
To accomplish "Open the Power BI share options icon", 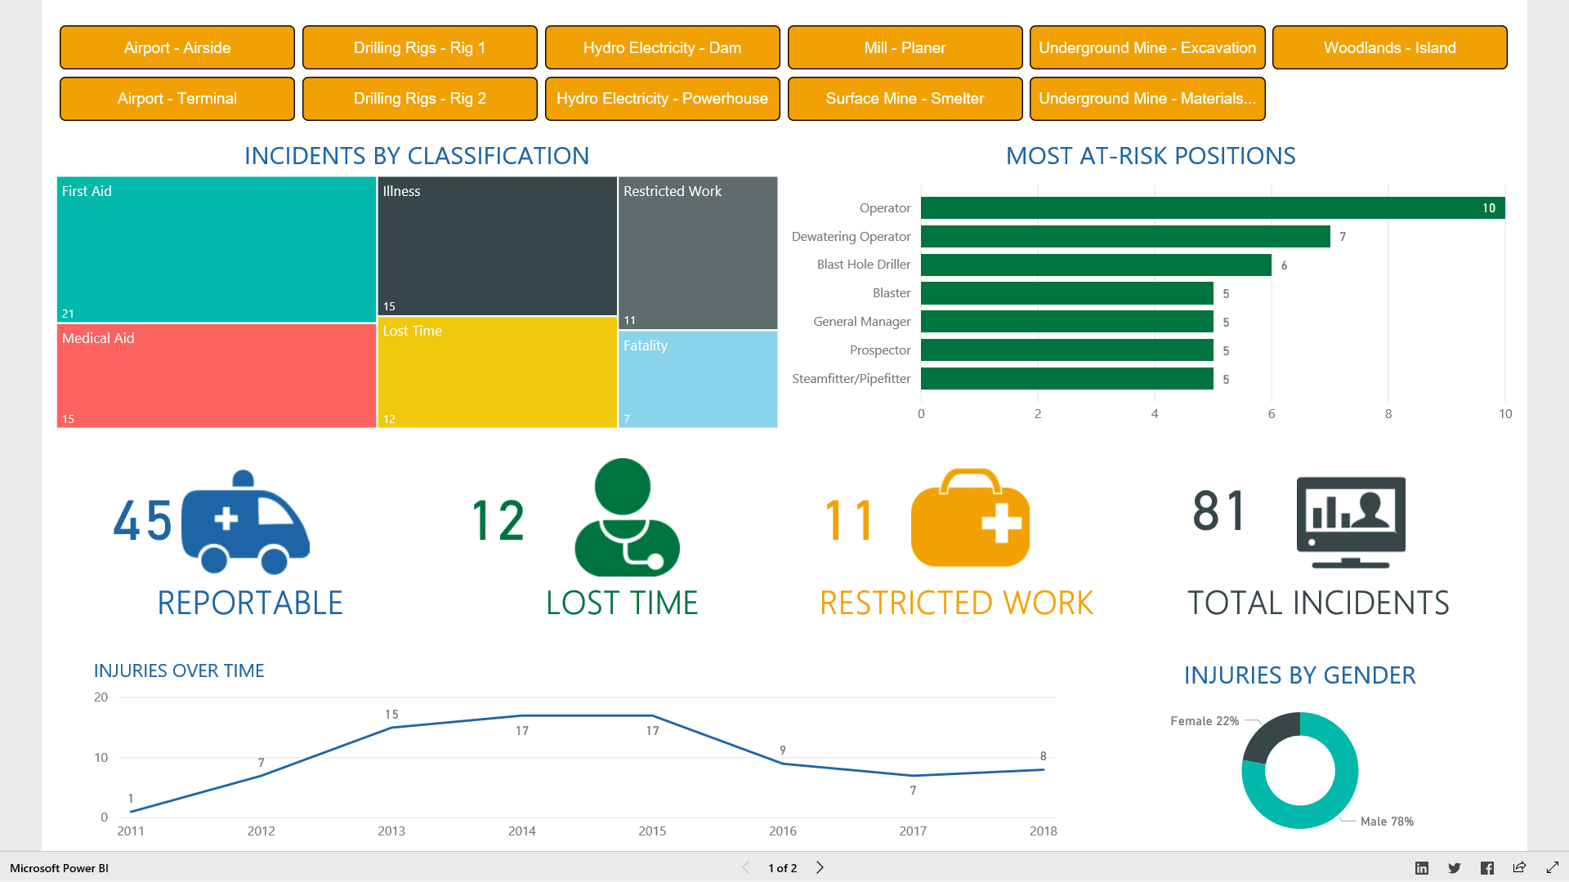I will point(1520,868).
